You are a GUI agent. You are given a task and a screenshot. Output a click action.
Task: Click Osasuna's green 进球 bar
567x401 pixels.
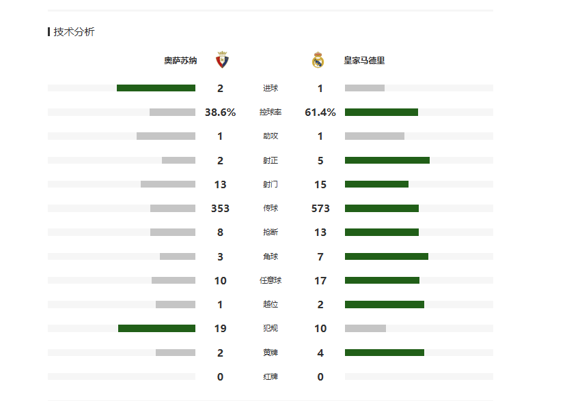tap(156, 88)
